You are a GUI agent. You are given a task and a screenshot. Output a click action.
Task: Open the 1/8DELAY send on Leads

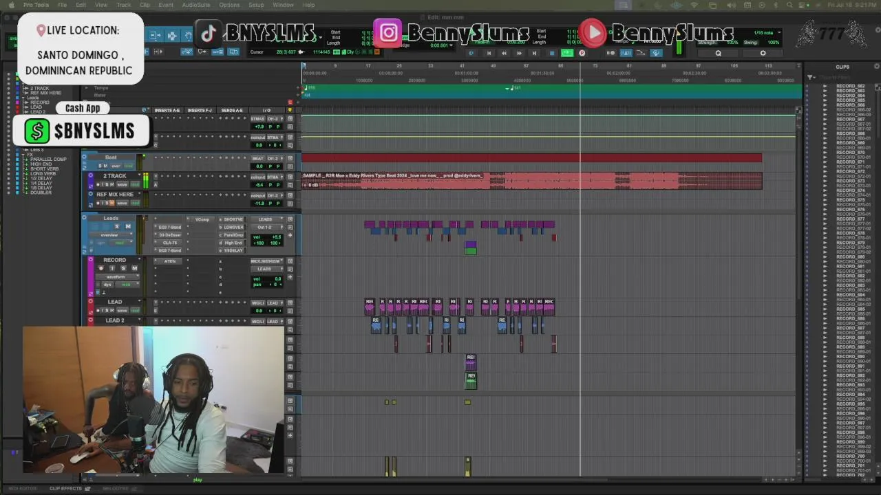(233, 250)
